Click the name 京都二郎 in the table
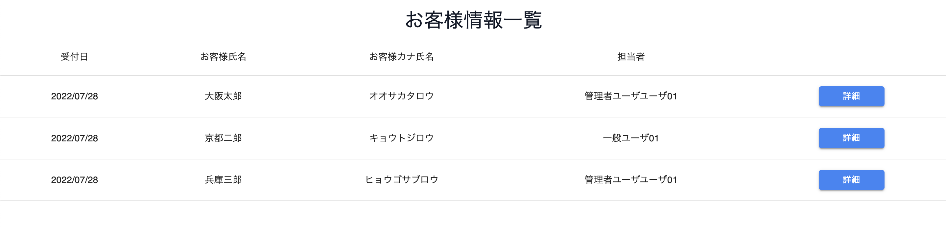 [x=223, y=138]
